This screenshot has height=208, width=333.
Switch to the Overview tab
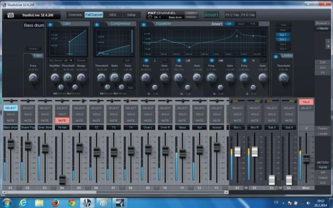coord(75,15)
